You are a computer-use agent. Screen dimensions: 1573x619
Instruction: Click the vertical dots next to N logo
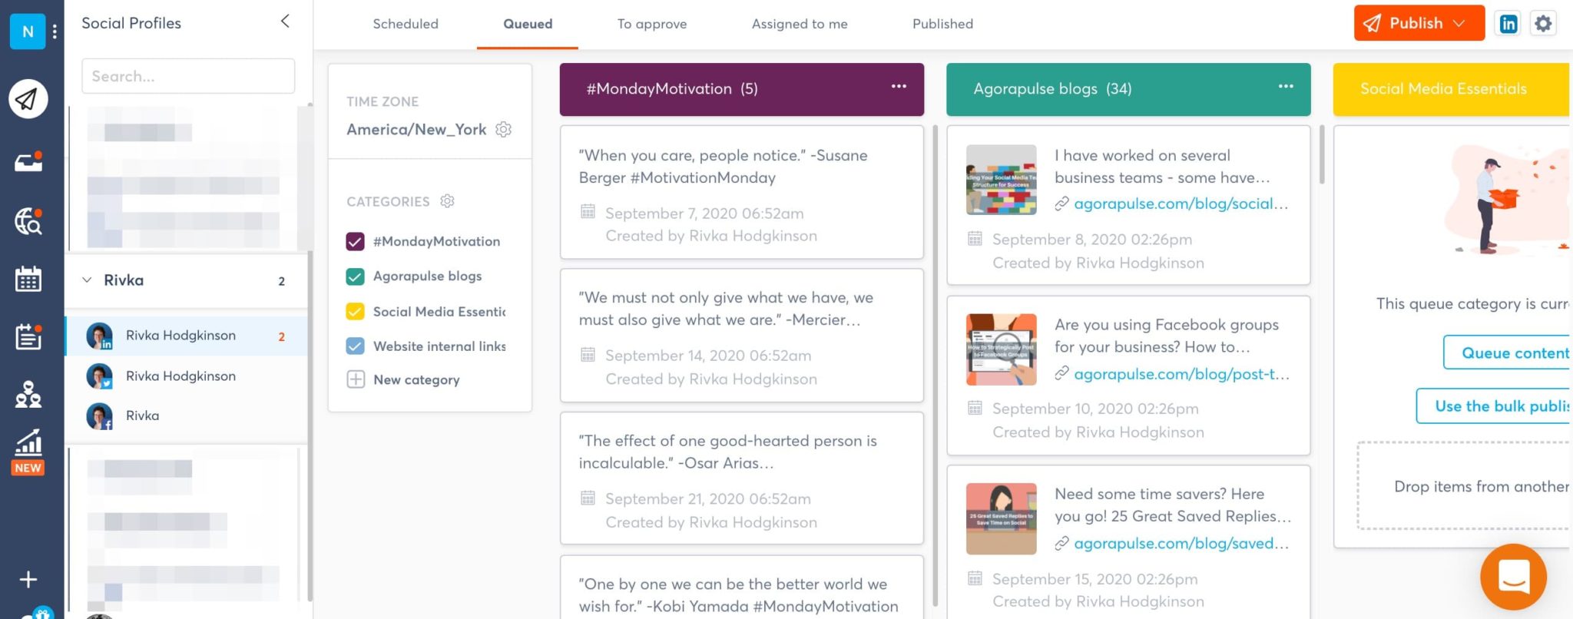click(55, 31)
